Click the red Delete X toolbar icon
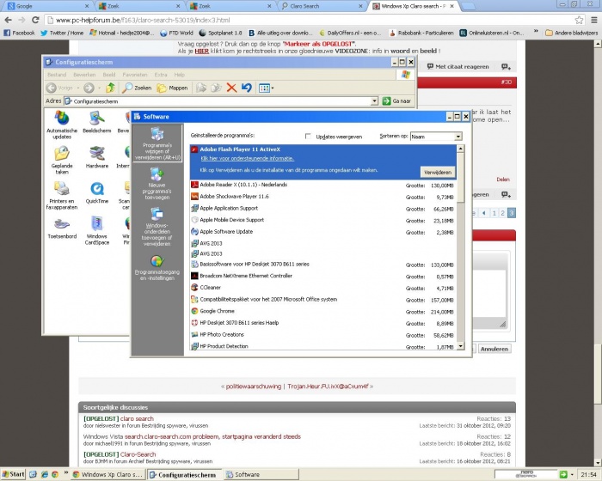 point(231,88)
